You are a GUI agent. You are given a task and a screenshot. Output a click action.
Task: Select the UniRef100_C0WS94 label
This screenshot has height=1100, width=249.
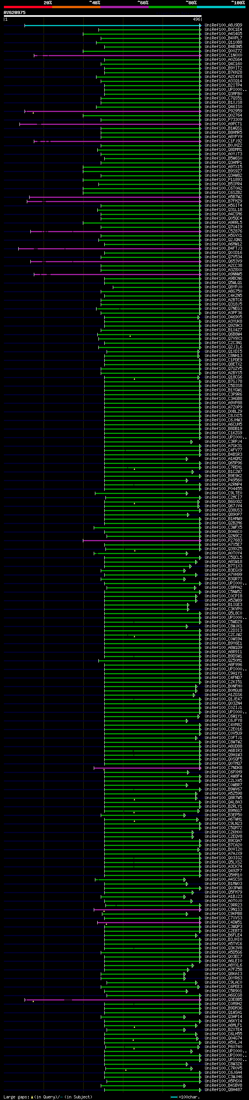[x=223, y=639]
